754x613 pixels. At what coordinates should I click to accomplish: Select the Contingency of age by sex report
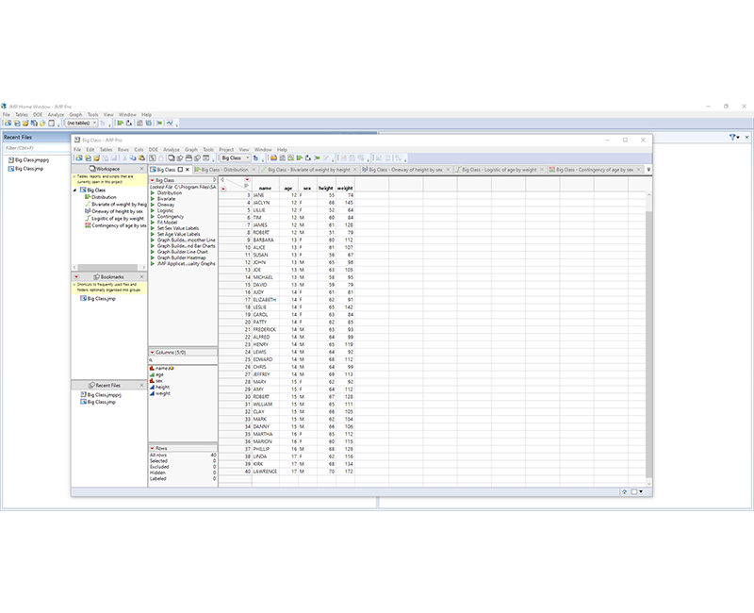coord(113,224)
